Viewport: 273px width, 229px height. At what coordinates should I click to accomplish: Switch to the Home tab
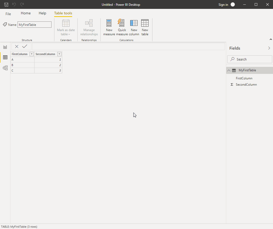click(26, 13)
